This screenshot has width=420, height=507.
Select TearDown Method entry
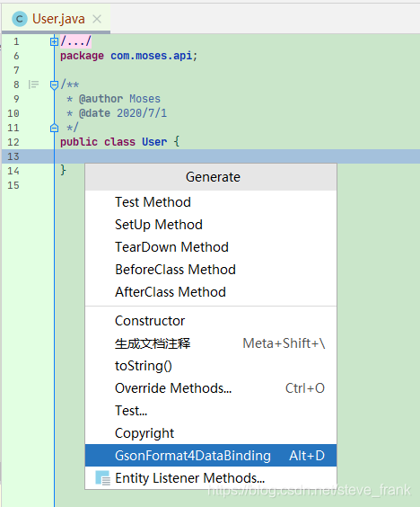point(211,247)
